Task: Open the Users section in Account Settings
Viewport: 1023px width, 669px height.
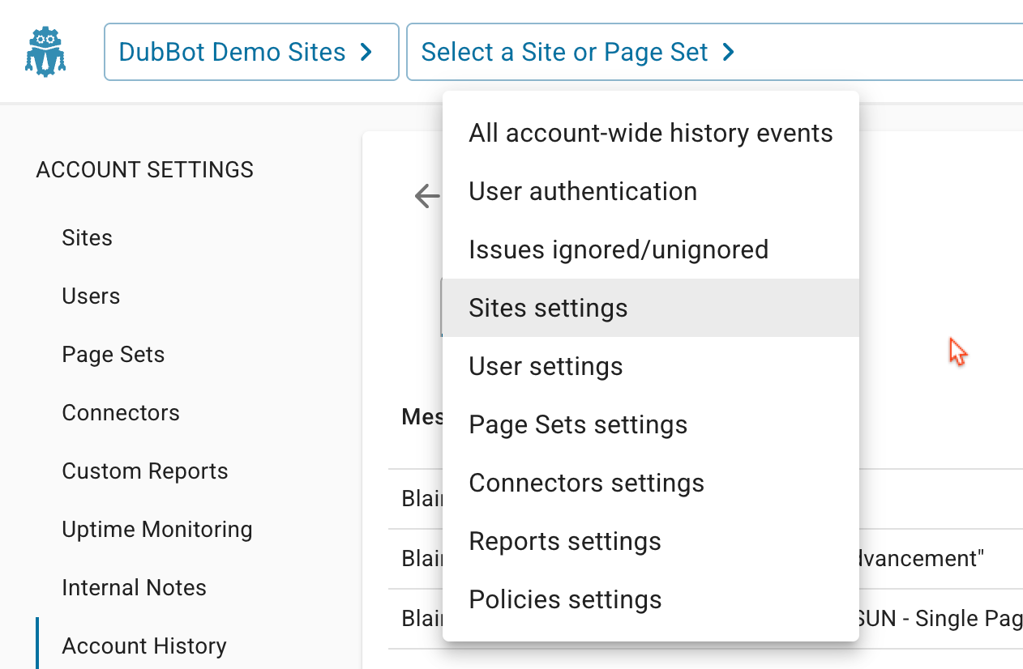Action: tap(91, 296)
